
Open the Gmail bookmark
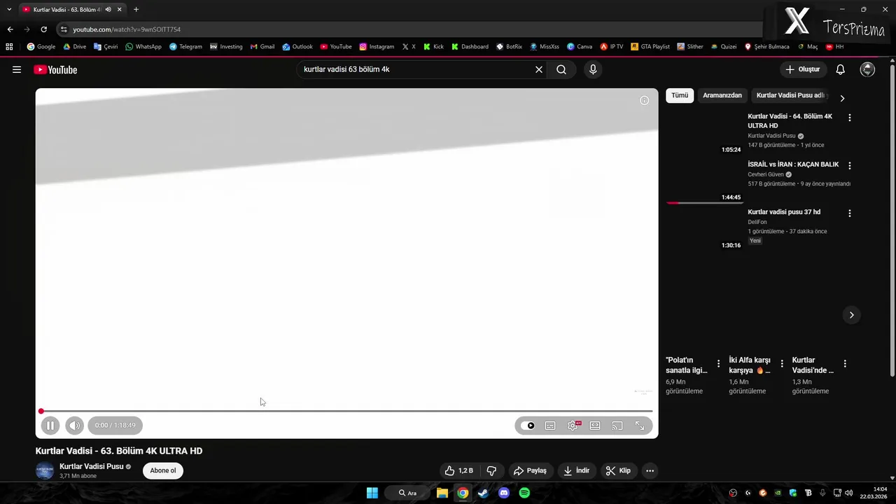(262, 47)
